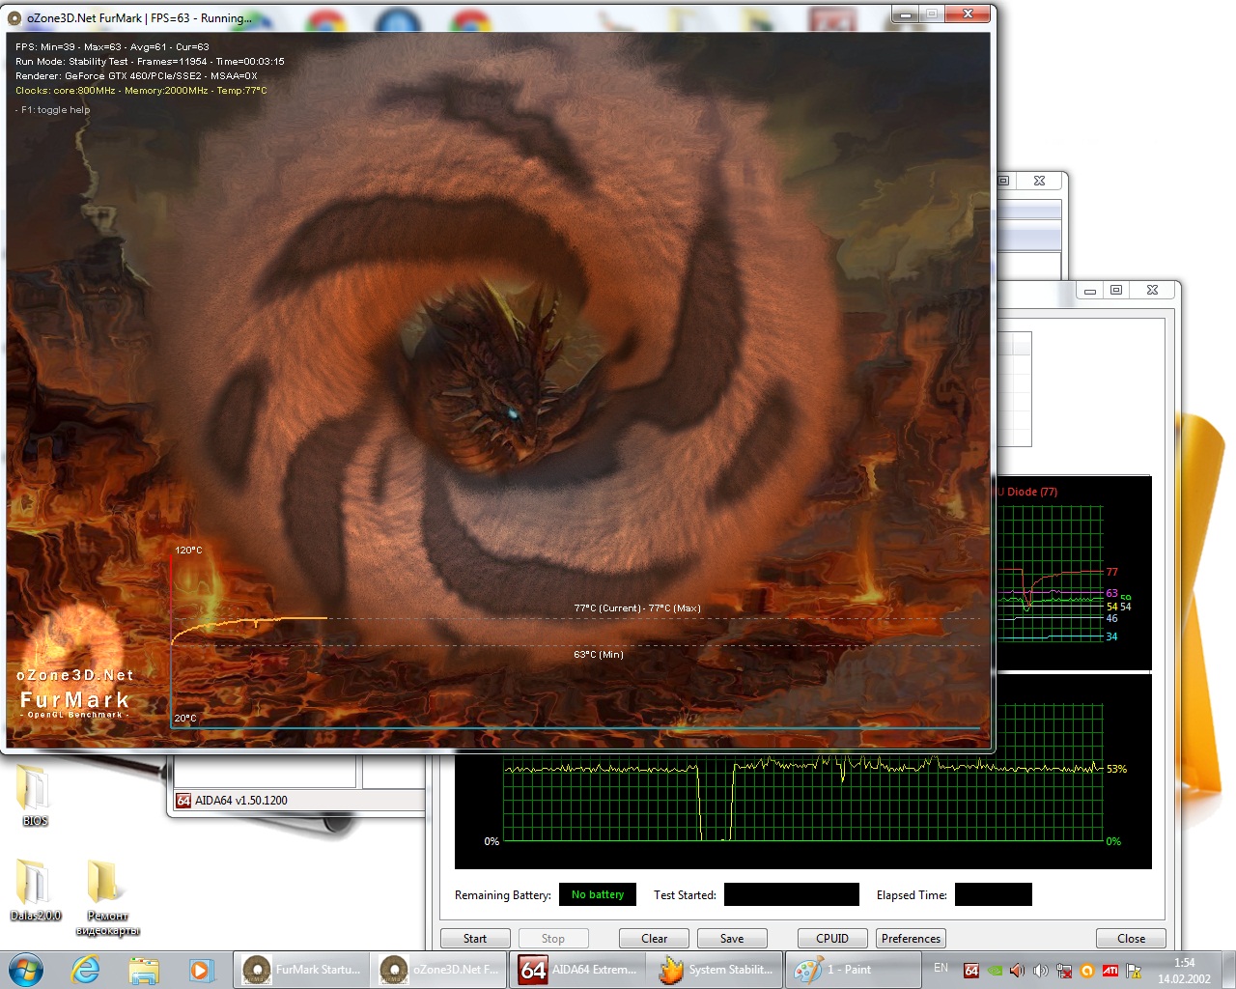Open the BIOS folder on the desktop
Image resolution: width=1236 pixels, height=989 pixels.
coord(35,794)
